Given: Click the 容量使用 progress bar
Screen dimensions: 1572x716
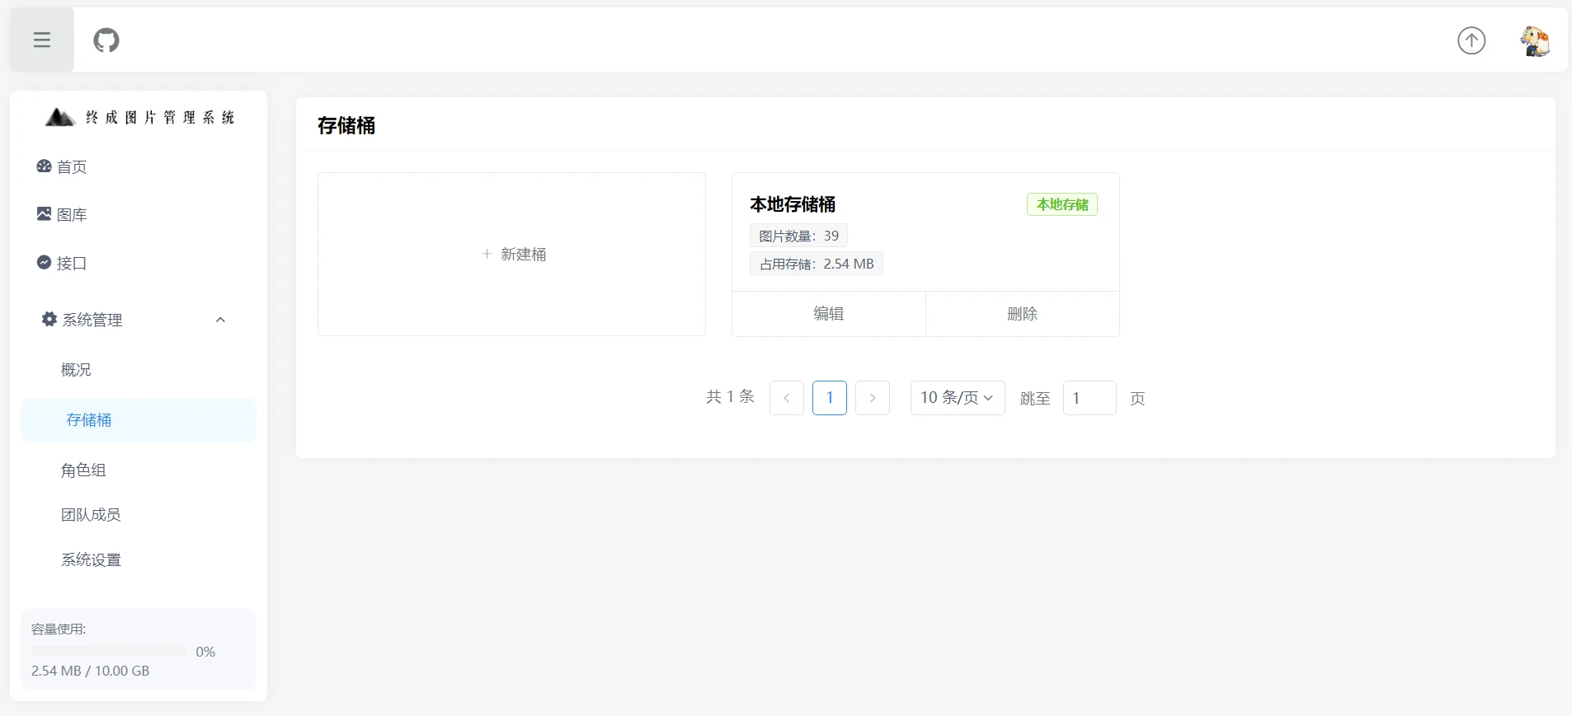Looking at the screenshot, I should [108, 651].
